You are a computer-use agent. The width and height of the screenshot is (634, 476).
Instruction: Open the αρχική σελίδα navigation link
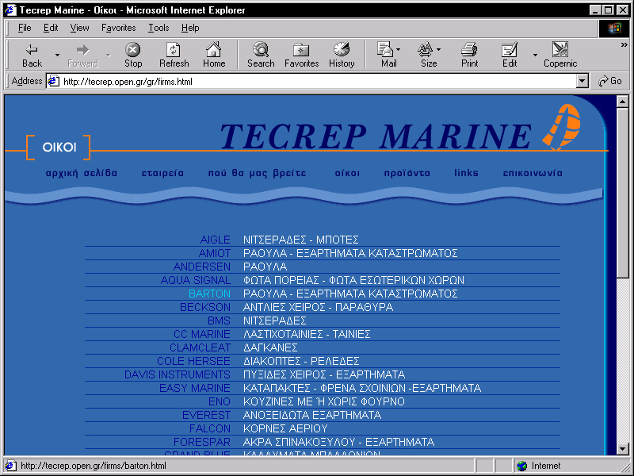coord(82,173)
